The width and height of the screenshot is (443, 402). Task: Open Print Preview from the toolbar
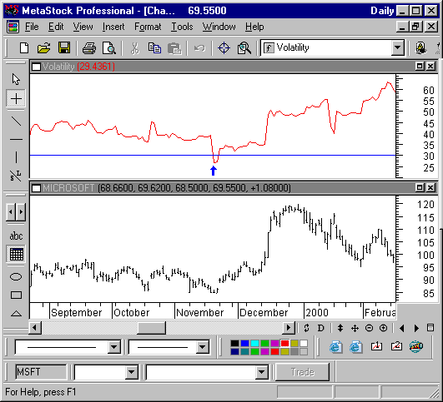tap(109, 48)
